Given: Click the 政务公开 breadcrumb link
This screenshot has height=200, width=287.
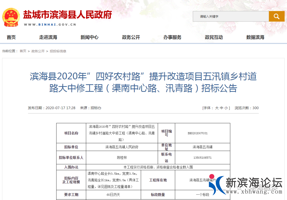Looking at the screenshot, I should 38,51.
